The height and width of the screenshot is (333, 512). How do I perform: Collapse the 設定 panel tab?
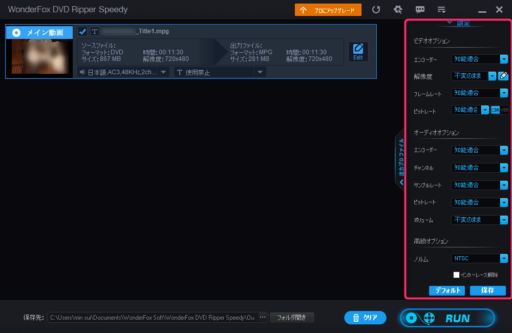pyautogui.click(x=460, y=23)
